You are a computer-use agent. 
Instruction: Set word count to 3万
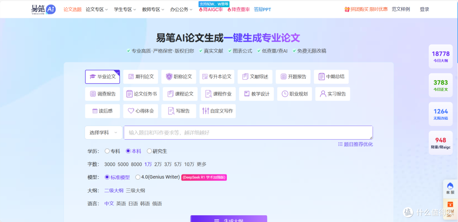point(168,164)
